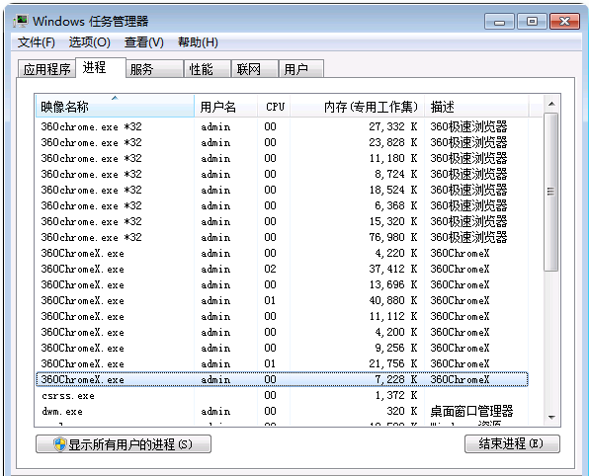Sort by 描述 column header
This screenshot has height=476, width=589.
pos(476,107)
